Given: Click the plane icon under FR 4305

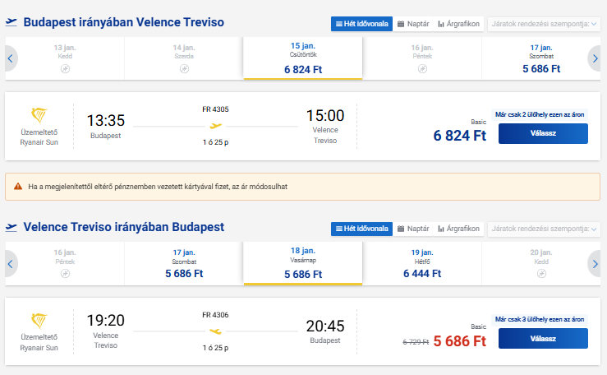Looking at the screenshot, I should tap(216, 127).
